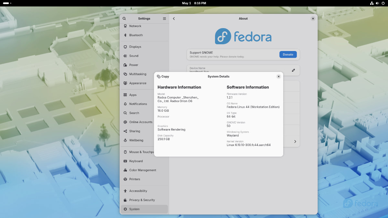Image resolution: width=388 pixels, height=218 pixels.
Task: Click the Wellbeing icon
Action: pyautogui.click(x=125, y=140)
